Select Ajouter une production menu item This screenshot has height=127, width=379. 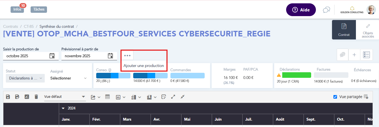tap(144, 66)
